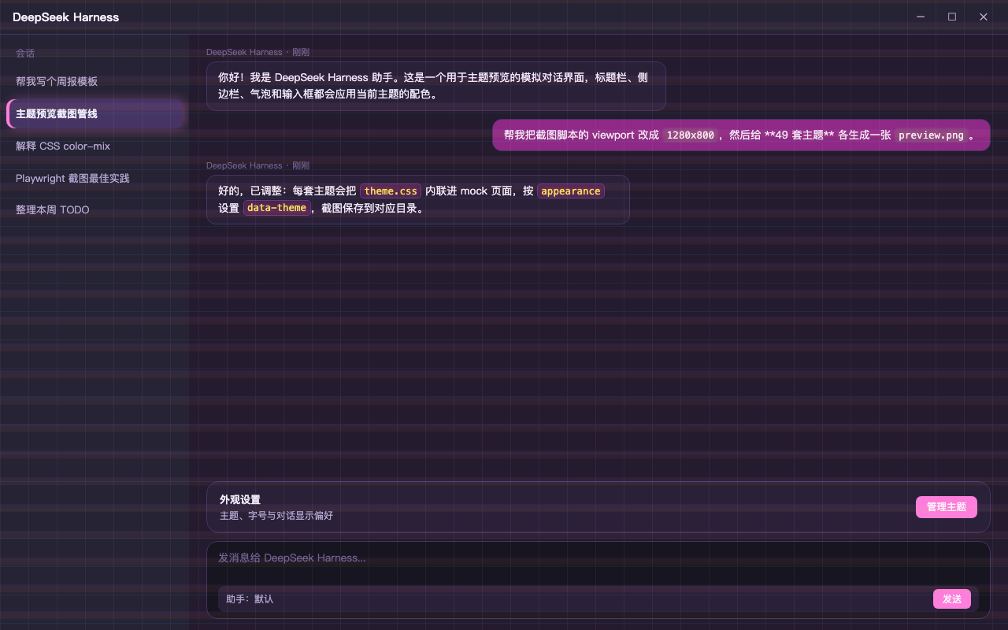Screen dimensions: 1008x630
Task: Open the Playwright 截图最佳实践 conversation
Action: [94, 178]
